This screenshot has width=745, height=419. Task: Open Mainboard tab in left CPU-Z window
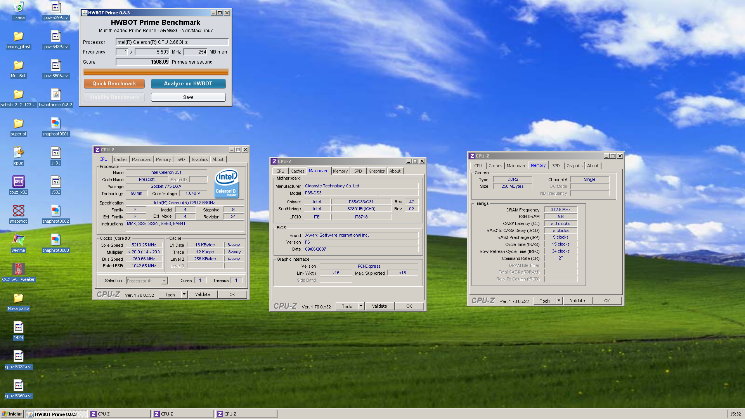pyautogui.click(x=142, y=159)
